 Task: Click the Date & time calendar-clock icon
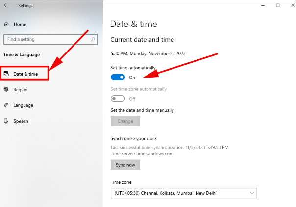pyautogui.click(x=6, y=74)
